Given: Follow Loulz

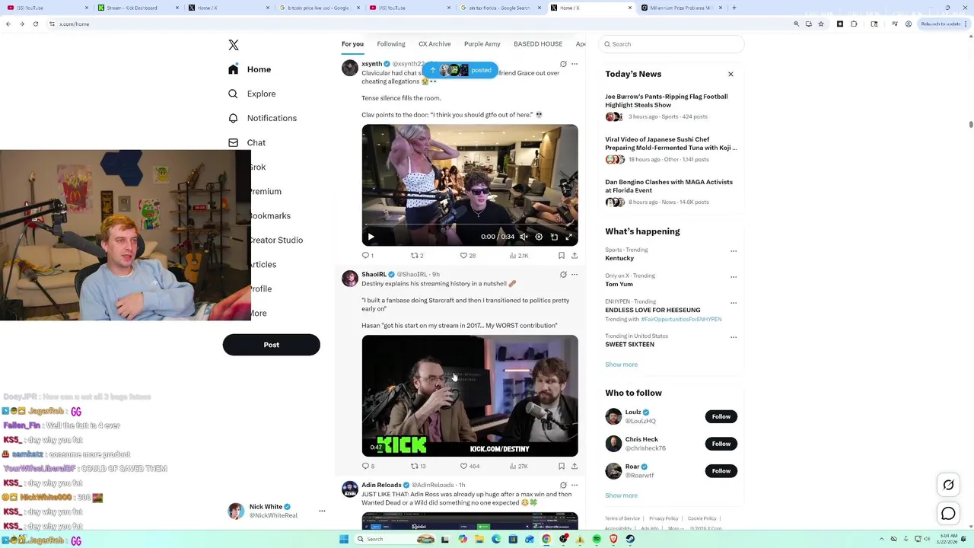Looking at the screenshot, I should coord(721,416).
